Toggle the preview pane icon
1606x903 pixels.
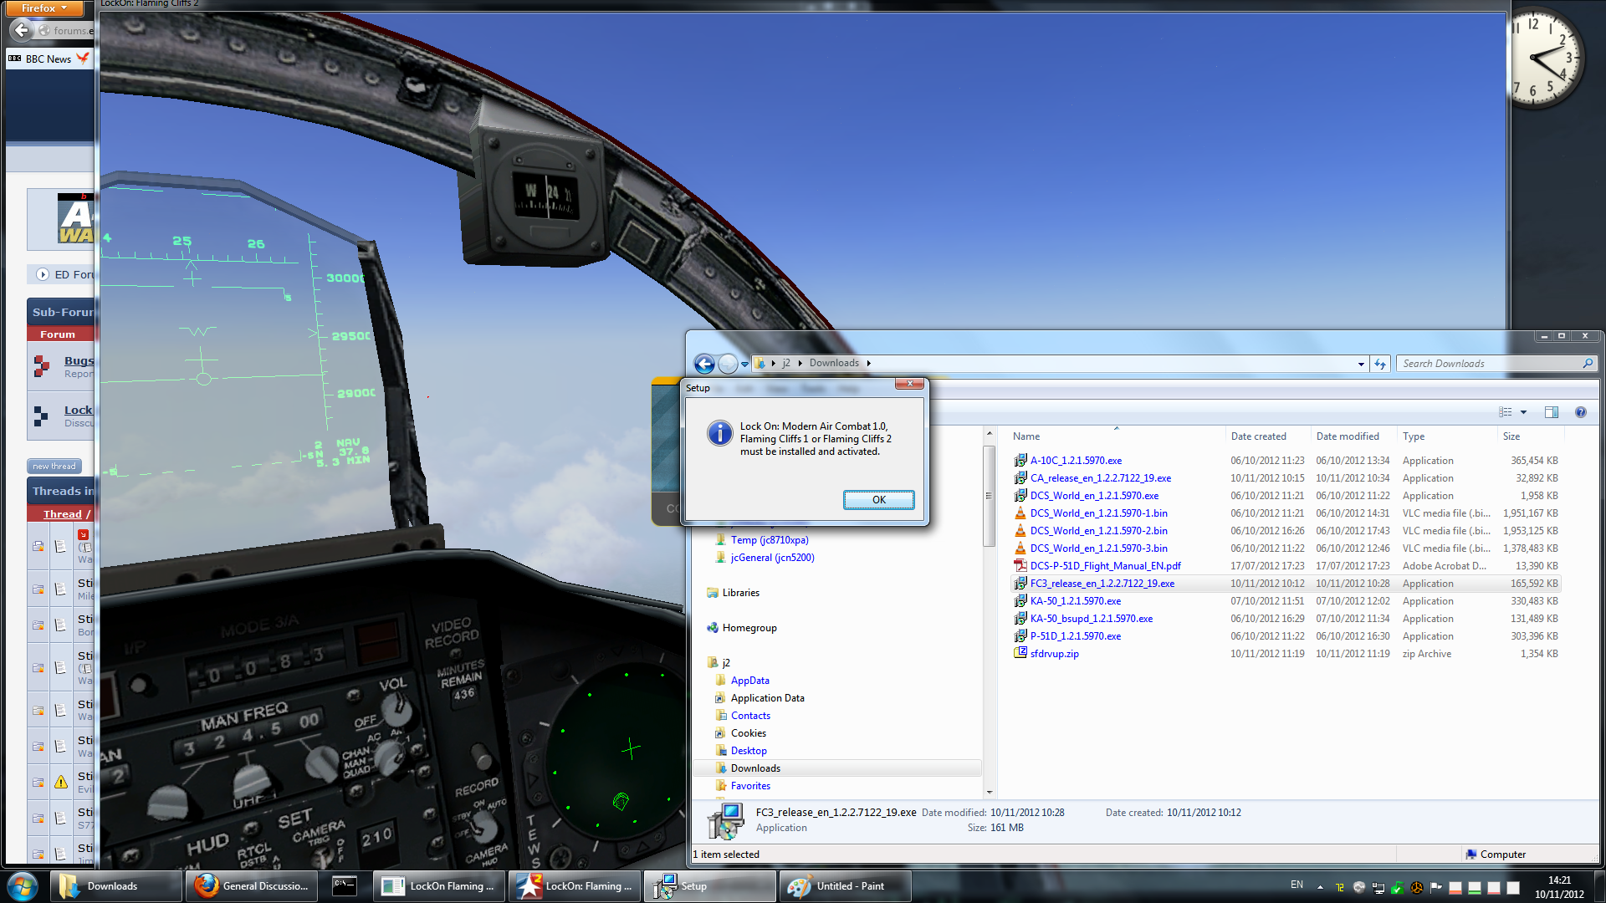(1552, 412)
